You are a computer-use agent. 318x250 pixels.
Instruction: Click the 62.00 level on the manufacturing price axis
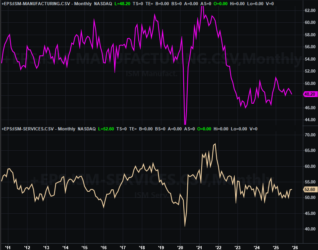[x=310, y=10]
